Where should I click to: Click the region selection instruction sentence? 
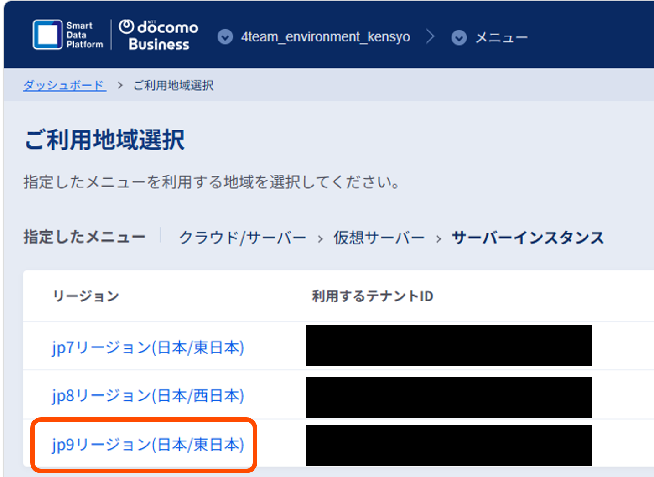click(x=212, y=182)
